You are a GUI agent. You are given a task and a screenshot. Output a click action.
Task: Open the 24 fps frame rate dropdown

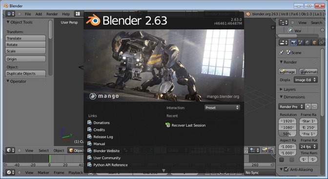coord(308,147)
